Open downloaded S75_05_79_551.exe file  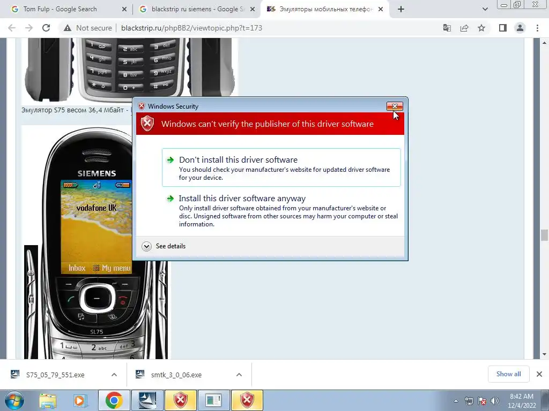(55, 375)
